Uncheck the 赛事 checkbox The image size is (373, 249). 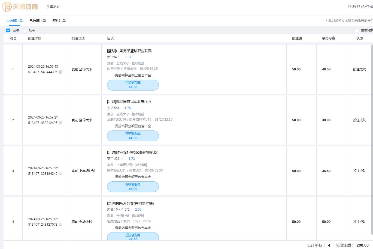[8, 30]
